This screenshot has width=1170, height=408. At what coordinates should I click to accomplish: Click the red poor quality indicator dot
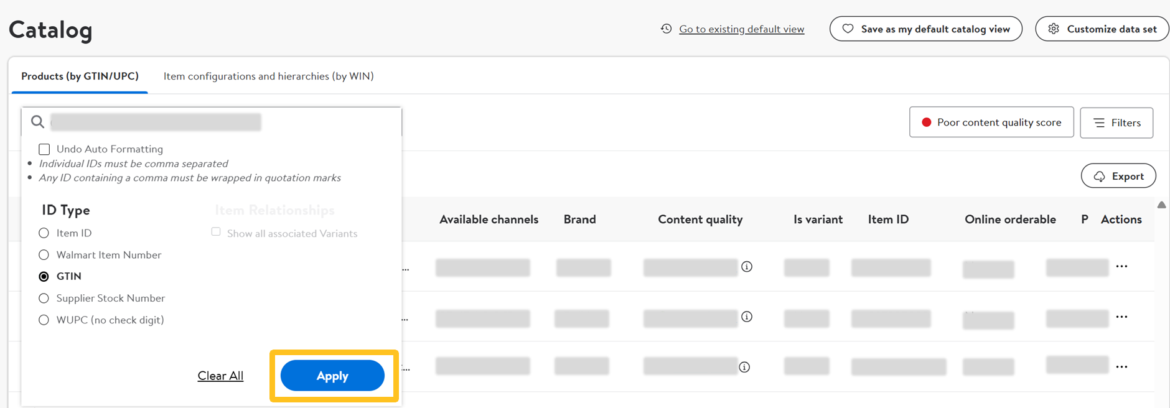click(x=926, y=123)
